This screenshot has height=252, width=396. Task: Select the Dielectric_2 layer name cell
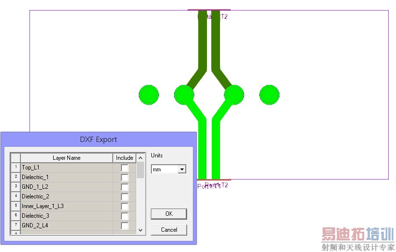67,196
